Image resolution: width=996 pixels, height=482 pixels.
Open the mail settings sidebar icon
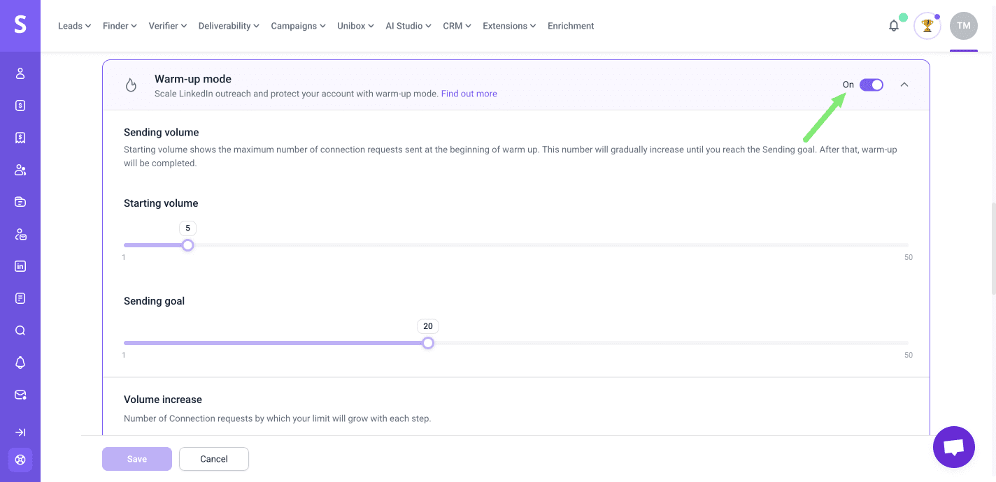click(x=20, y=395)
